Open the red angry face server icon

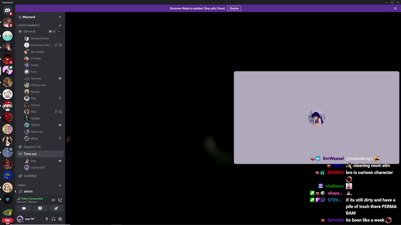pos(8,117)
